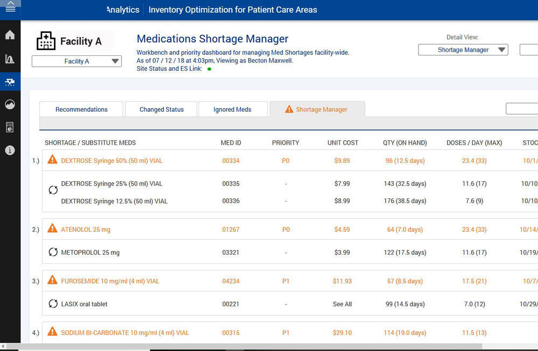Click Analytics in the top header

point(123,10)
